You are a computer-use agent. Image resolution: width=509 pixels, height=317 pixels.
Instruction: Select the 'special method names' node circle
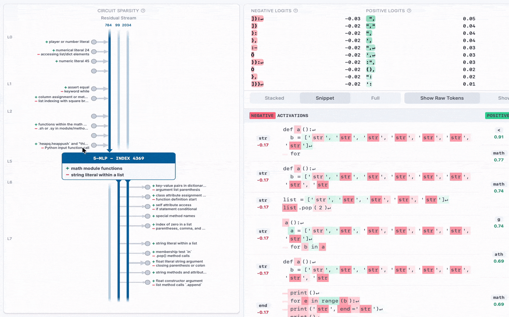pyautogui.click(x=148, y=216)
